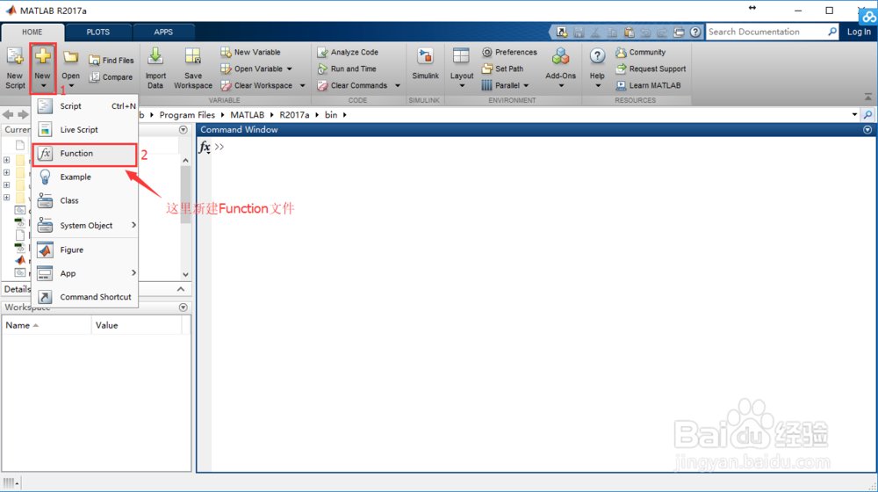Expand Open Variable dropdown arrow
878x492 pixels.
pyautogui.click(x=290, y=69)
